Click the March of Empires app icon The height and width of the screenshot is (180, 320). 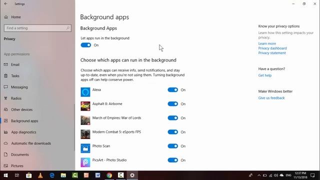(85, 120)
